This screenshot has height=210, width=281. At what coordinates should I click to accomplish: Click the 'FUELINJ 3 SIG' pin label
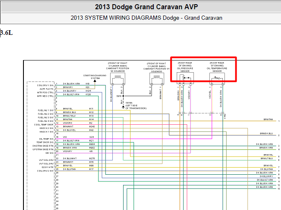click(x=46, y=118)
